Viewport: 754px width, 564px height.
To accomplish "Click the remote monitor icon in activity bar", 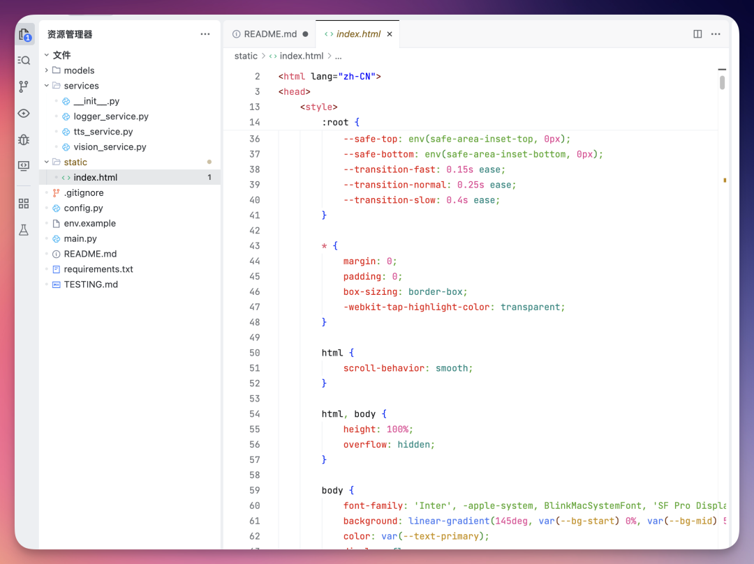I will (x=24, y=166).
